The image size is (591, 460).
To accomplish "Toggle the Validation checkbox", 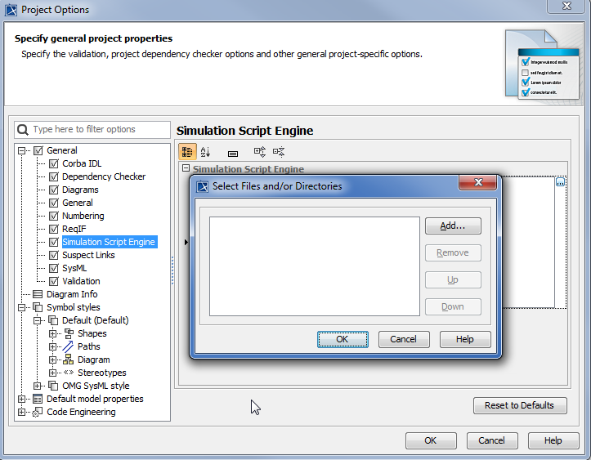I will (54, 281).
